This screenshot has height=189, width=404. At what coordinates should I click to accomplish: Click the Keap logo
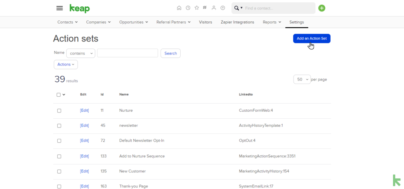tap(80, 9)
